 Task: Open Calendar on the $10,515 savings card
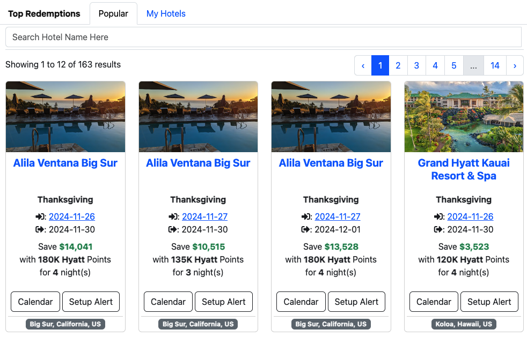(168, 302)
